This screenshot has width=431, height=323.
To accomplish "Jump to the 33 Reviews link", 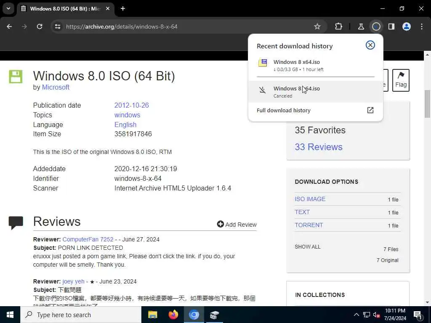I will (x=319, y=147).
